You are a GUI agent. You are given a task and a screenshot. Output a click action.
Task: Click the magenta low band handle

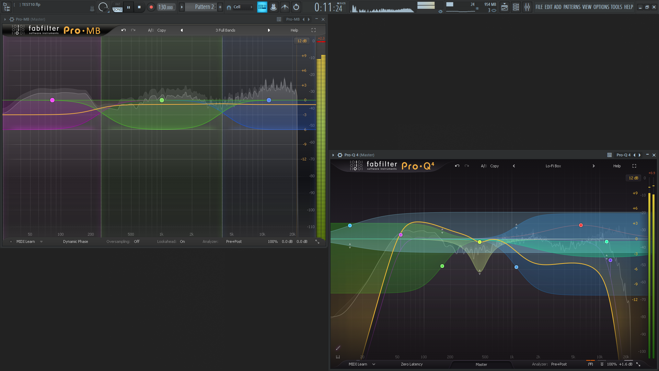click(x=52, y=100)
